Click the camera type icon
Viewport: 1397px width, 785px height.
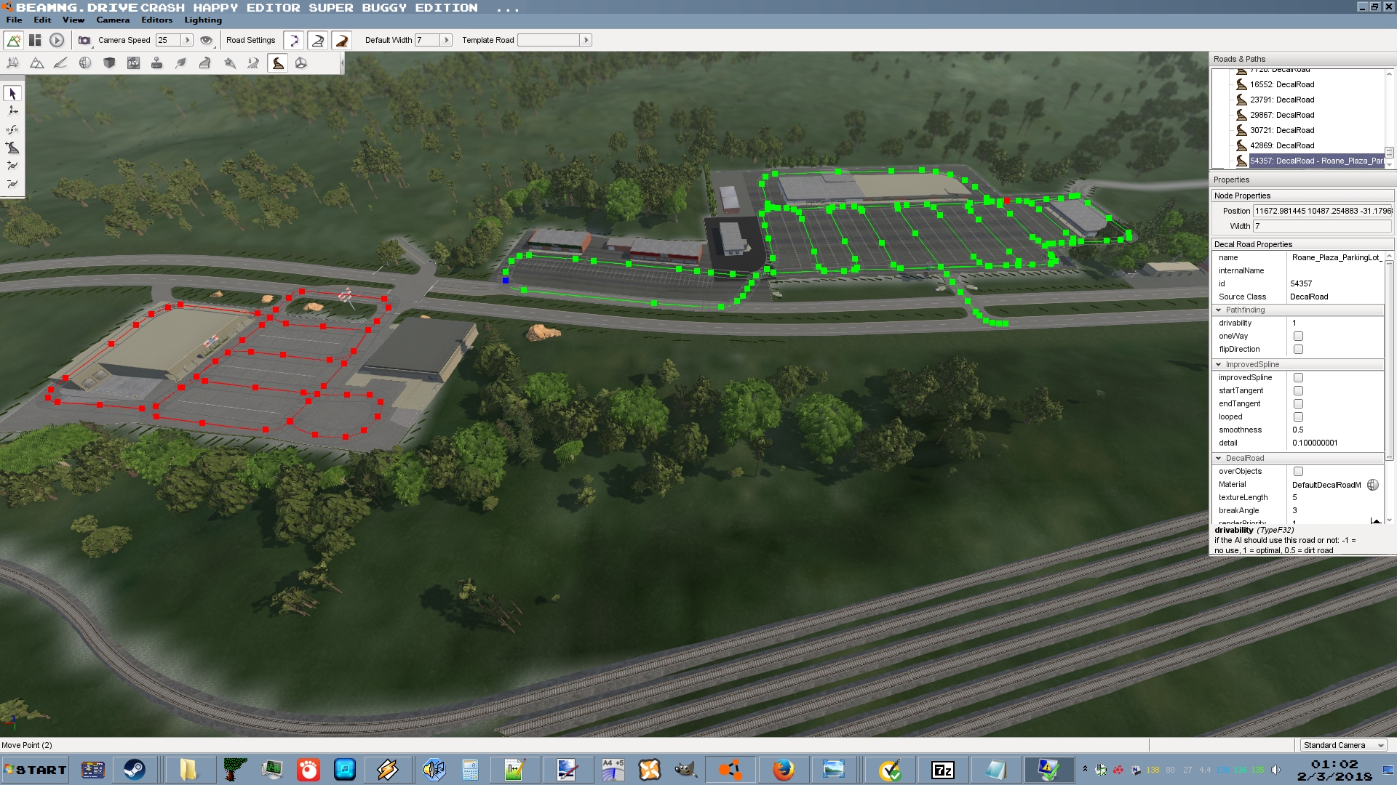pos(84,40)
